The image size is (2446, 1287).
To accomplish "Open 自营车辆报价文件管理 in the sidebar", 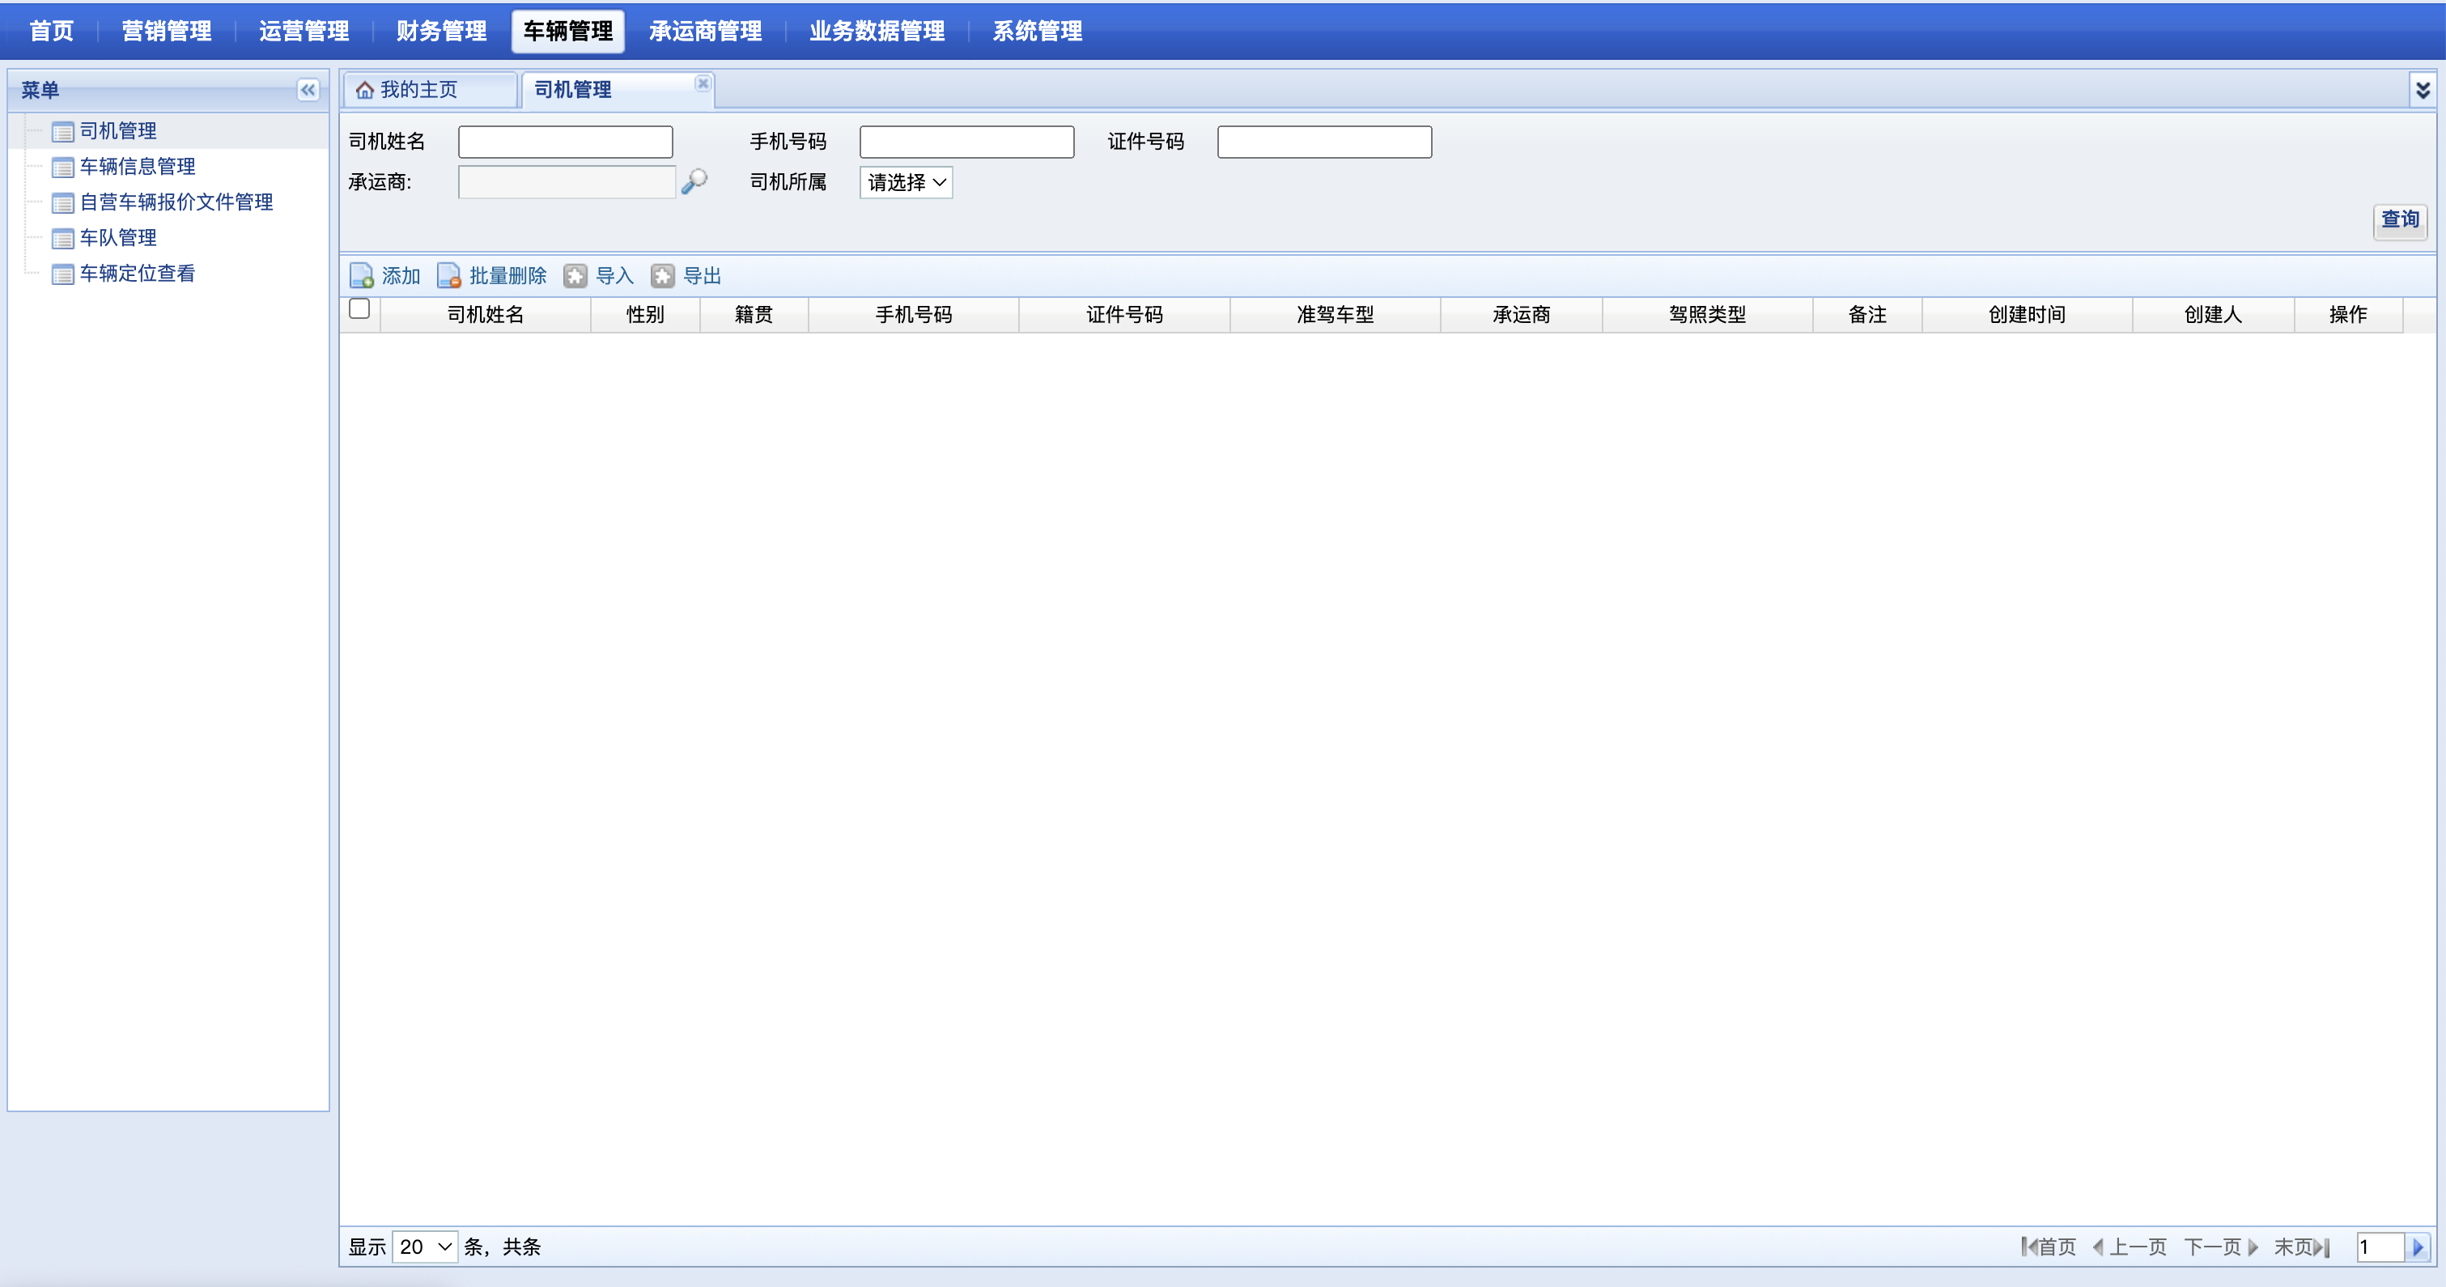I will coord(176,202).
